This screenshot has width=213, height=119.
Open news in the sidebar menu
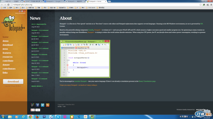[x=5, y=49]
